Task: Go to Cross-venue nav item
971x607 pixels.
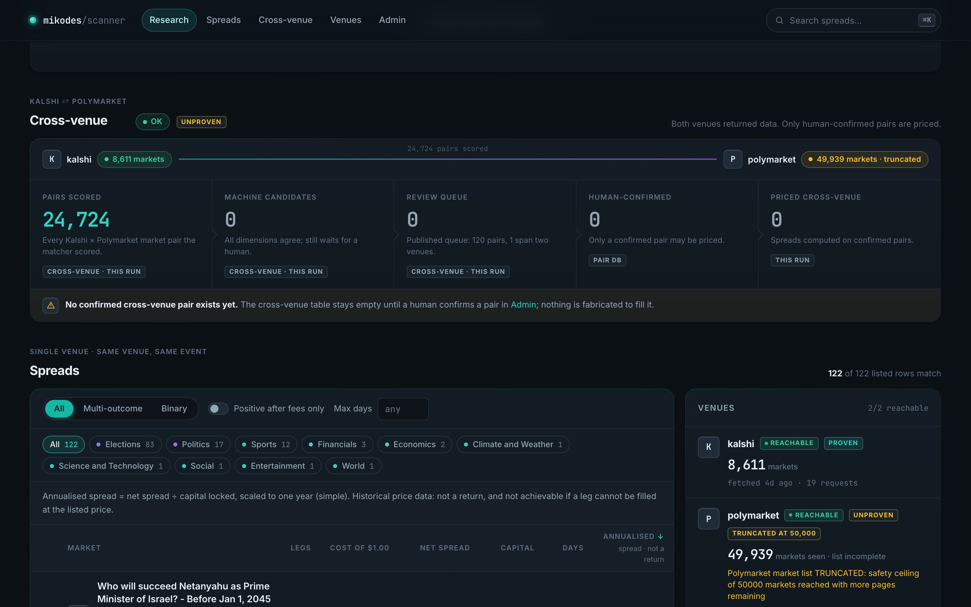Action: pos(285,20)
